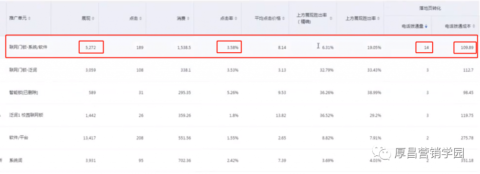Select impressions value 5,272

pos(90,48)
